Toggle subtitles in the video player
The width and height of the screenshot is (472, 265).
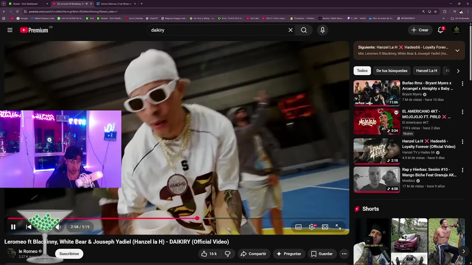pos(298,227)
